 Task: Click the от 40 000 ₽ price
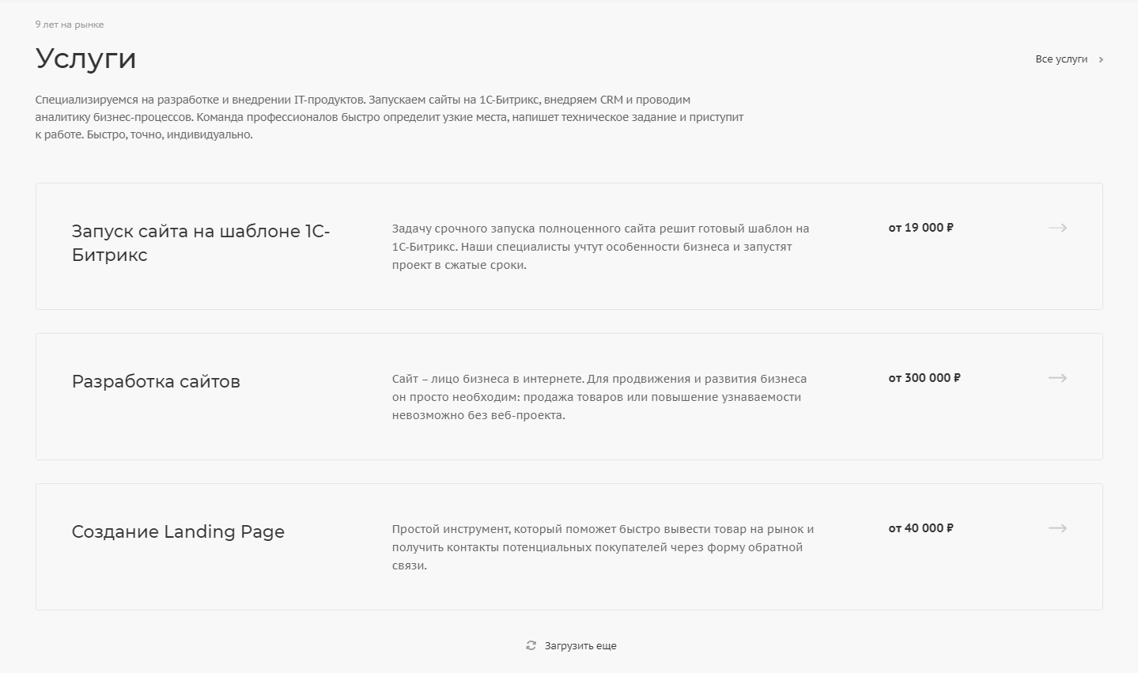coord(921,528)
